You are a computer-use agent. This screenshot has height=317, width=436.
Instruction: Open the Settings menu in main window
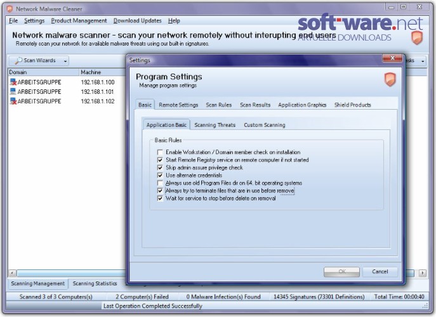click(34, 21)
